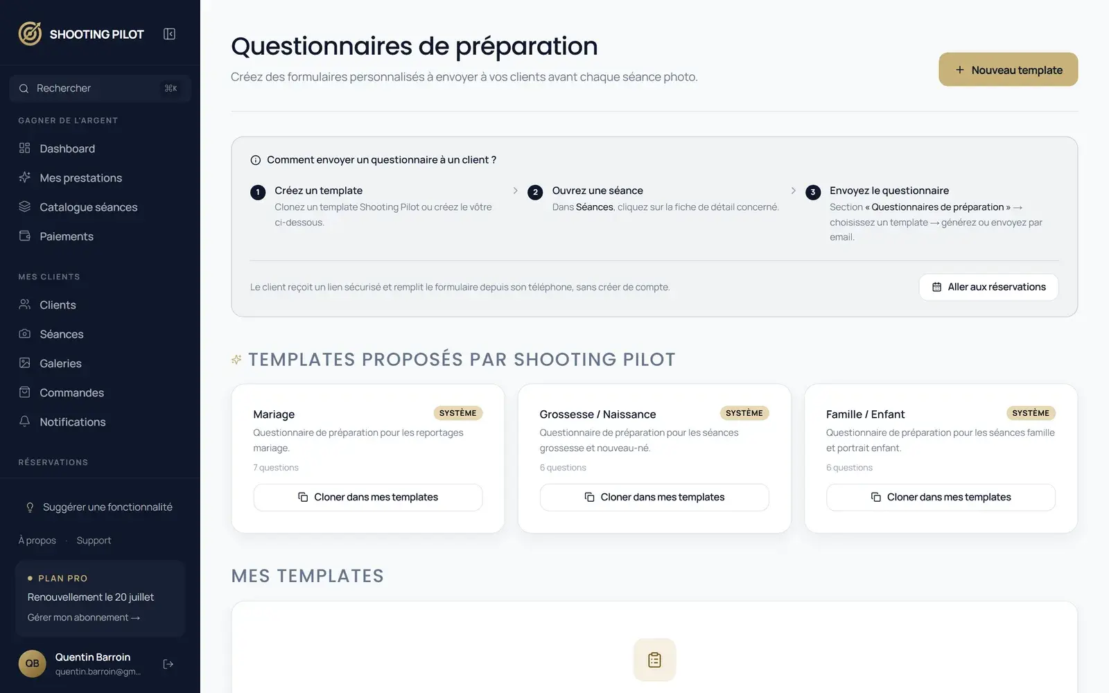This screenshot has width=1109, height=693.
Task: Click the Séances link in step 2
Action: click(594, 207)
